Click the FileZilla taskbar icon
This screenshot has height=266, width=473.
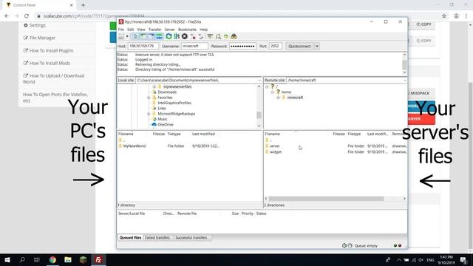98,259
